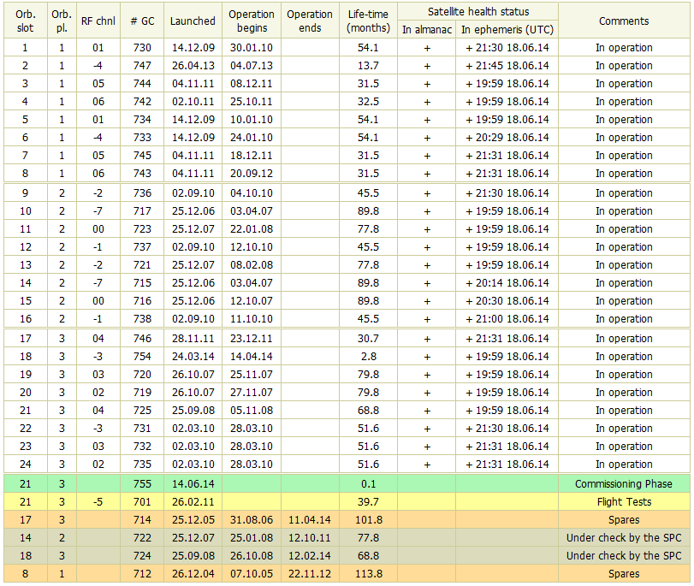Select the 'In almanac' subheader
Screen dimensions: 694x586
coord(426,30)
